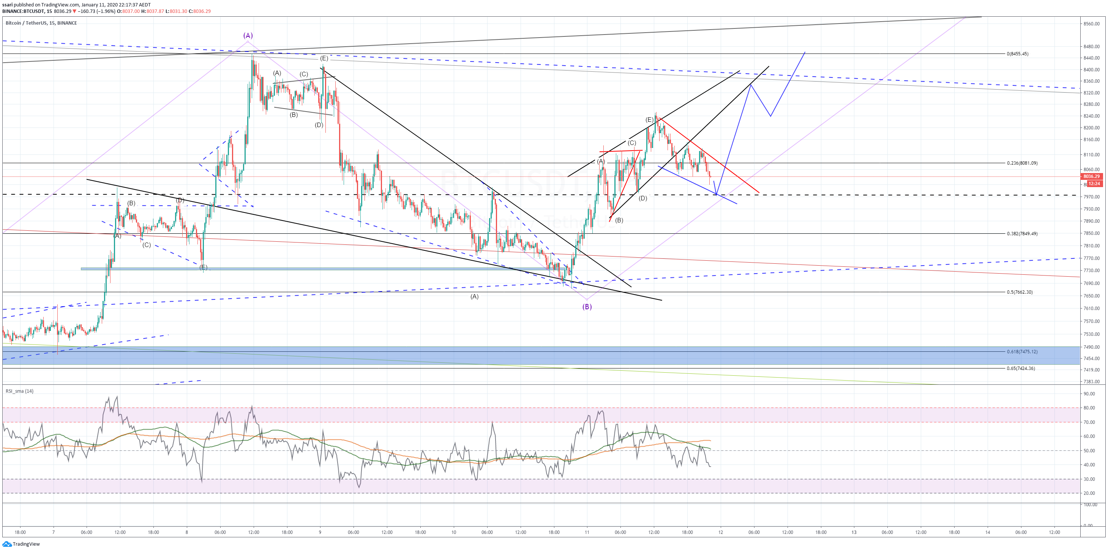Click the 0.65(7424.36) Fibonacci level label
The height and width of the screenshot is (551, 1108).
1021,368
